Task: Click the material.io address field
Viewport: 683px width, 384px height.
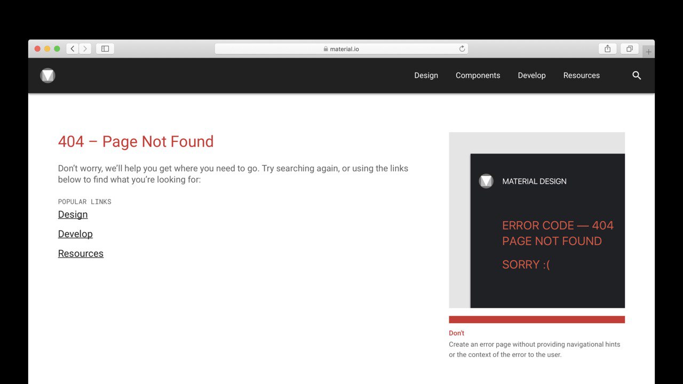Action: [x=341, y=49]
